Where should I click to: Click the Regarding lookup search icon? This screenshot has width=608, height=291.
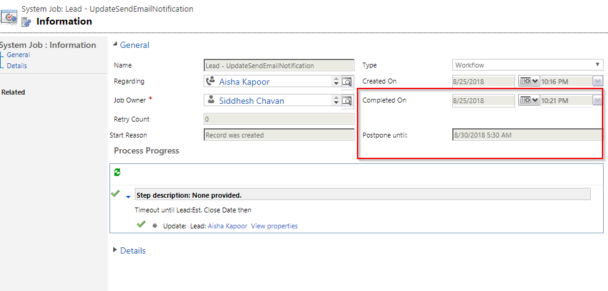(348, 82)
